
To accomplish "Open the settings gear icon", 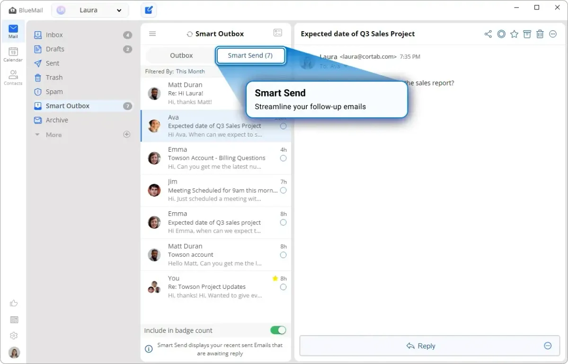I will (14, 336).
